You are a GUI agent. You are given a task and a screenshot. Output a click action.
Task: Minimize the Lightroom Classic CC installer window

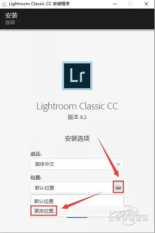pyautogui.click(x=115, y=4)
